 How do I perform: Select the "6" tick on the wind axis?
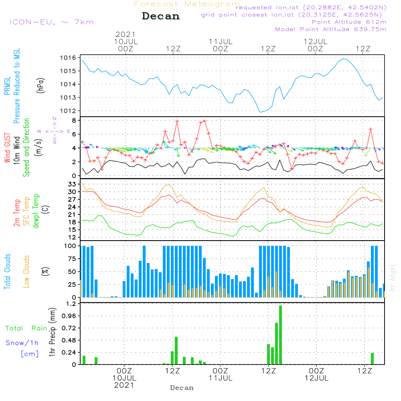(x=74, y=134)
